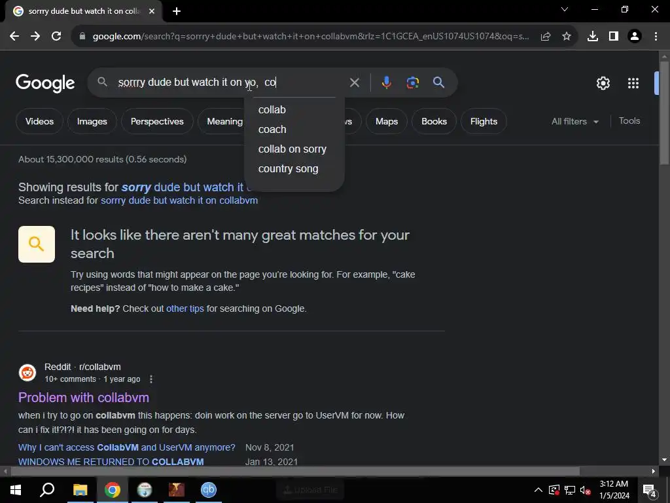Screen dimensions: 670x503
Task: Bookmark this page with the star icon
Action: pos(567,37)
